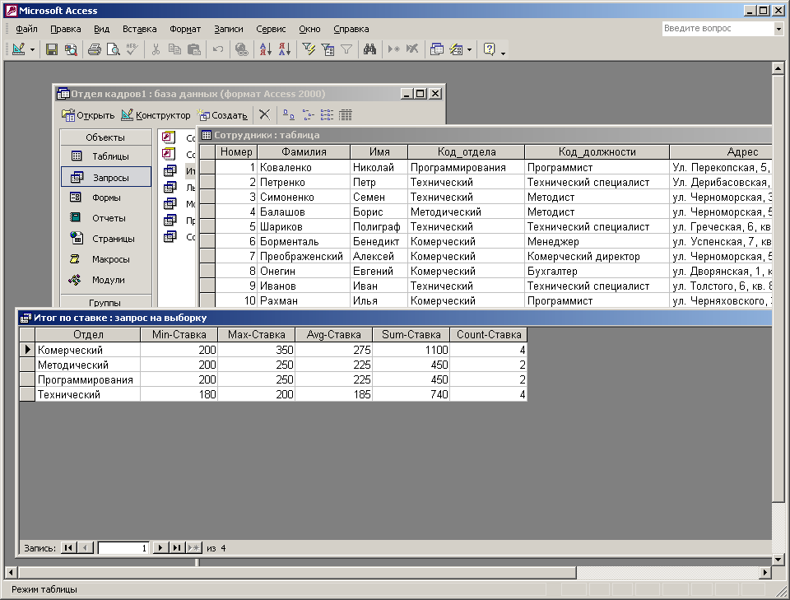
Task: Switch to Small Icons view in database window
Action: 308,115
